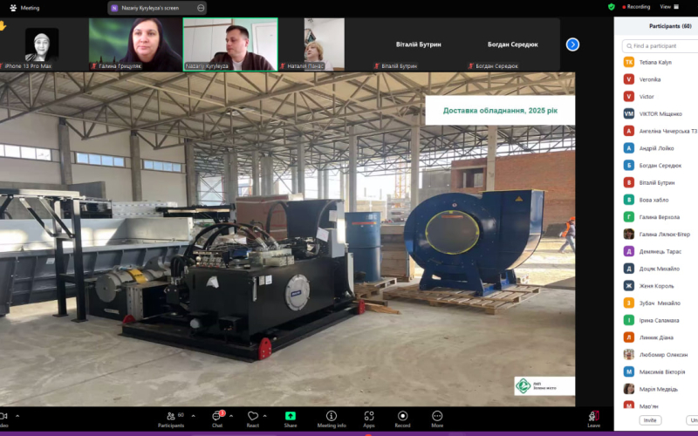Expand the video options caret

(17, 416)
